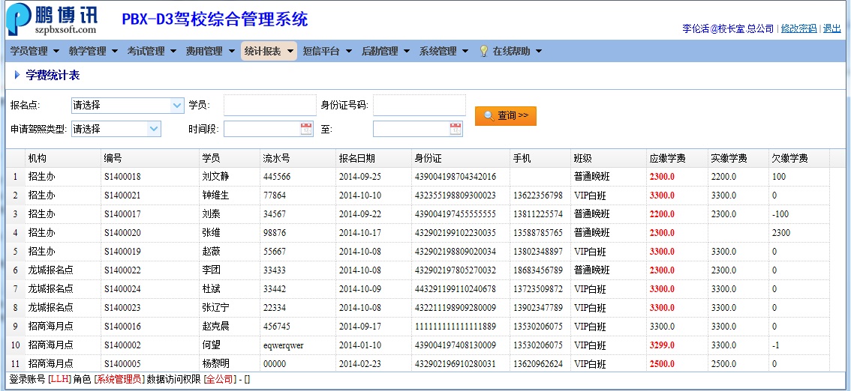Click the 退出 link

[831, 28]
